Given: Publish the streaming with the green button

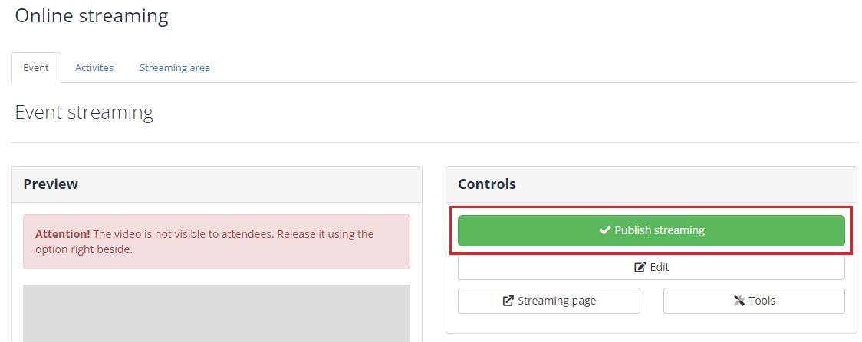Looking at the screenshot, I should (651, 231).
